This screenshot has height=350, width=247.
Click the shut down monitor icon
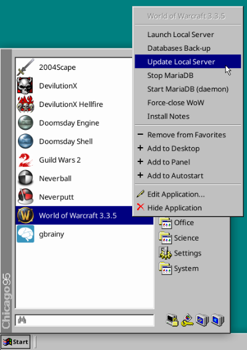click(x=218, y=320)
